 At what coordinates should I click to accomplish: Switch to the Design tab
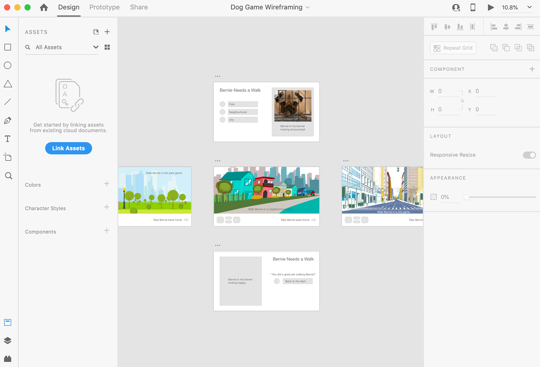(69, 7)
